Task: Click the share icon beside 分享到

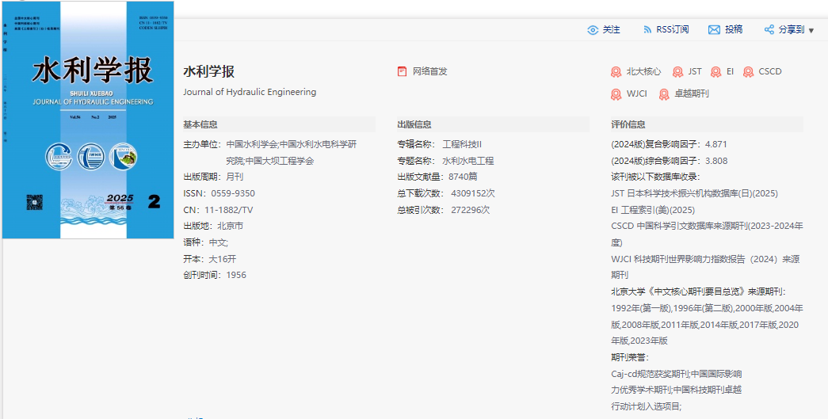Action: [x=769, y=30]
